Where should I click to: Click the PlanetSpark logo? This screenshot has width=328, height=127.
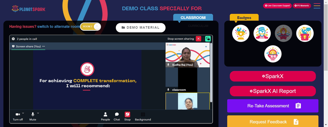[29, 9]
